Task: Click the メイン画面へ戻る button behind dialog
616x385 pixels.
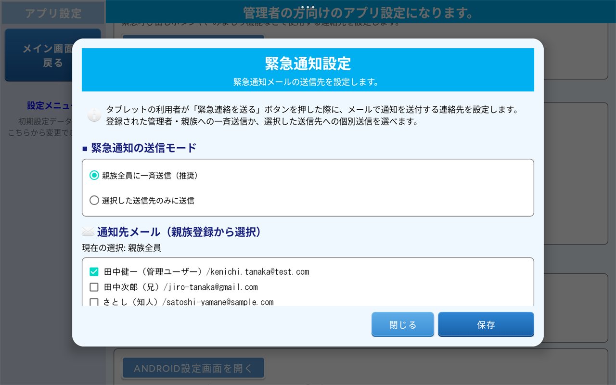Action: [53, 55]
